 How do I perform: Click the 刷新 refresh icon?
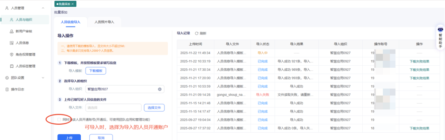[197, 33]
